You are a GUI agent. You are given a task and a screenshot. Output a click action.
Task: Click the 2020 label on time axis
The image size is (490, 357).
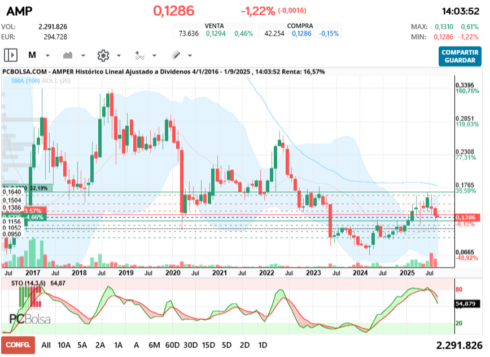[x=173, y=273]
